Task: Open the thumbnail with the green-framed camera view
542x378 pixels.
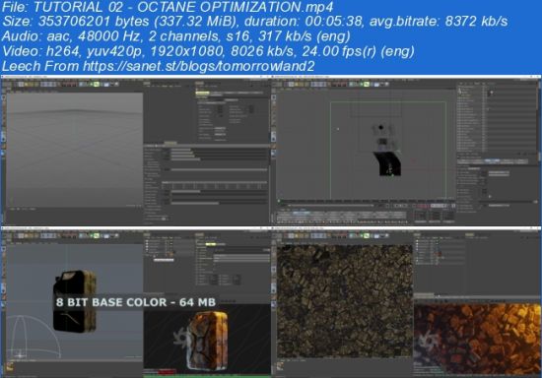Action: click(406, 151)
